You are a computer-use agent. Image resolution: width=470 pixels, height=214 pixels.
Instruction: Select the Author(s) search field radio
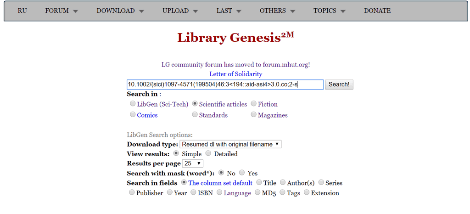coord(283,182)
